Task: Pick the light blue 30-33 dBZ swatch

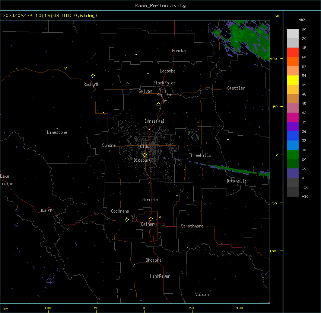Action: pyautogui.click(x=293, y=145)
